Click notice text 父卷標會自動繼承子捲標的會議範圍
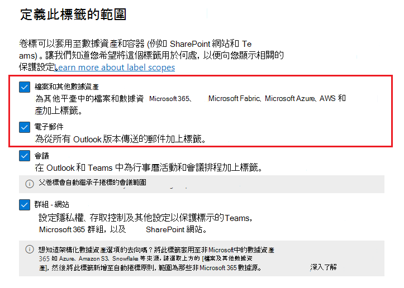The width and height of the screenshot is (404, 288). point(92,182)
